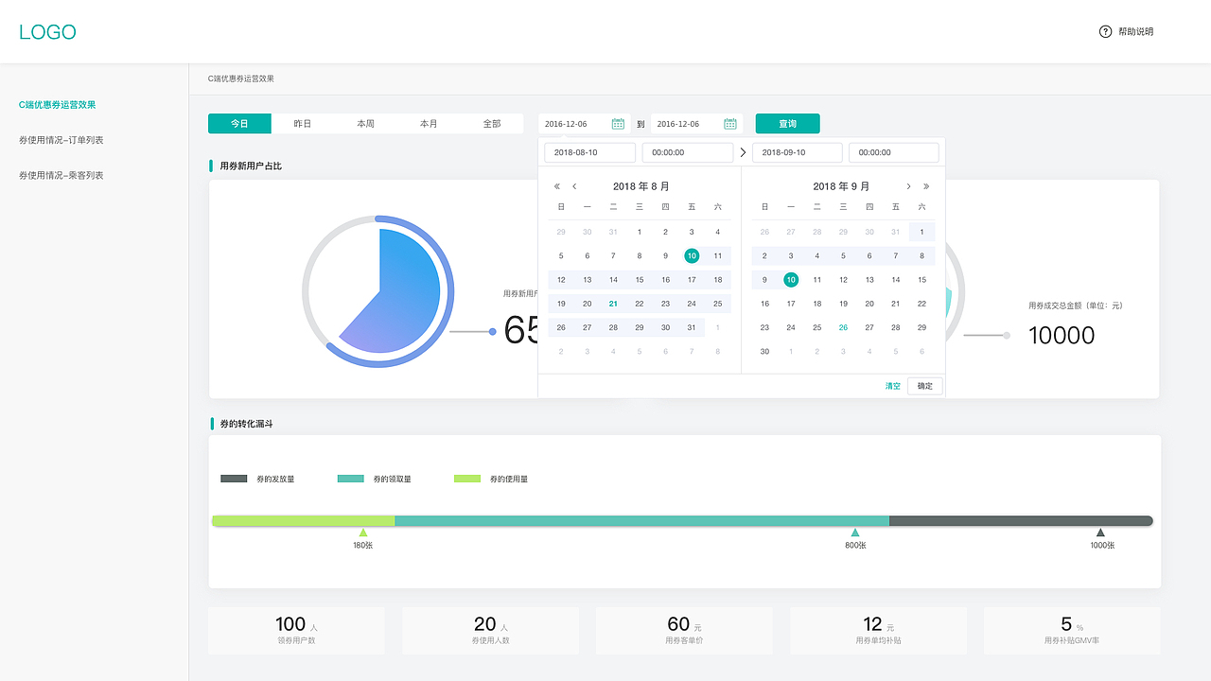
Task: Click the arrow between date range inputs
Action: coord(743,152)
